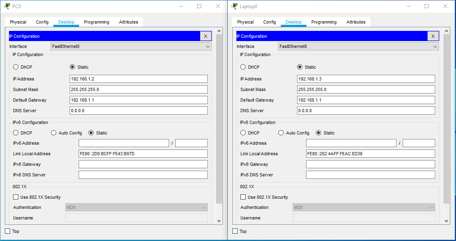Select Static IPv4 option in Laptop0
This screenshot has width=456, height=241.
[x=300, y=67]
